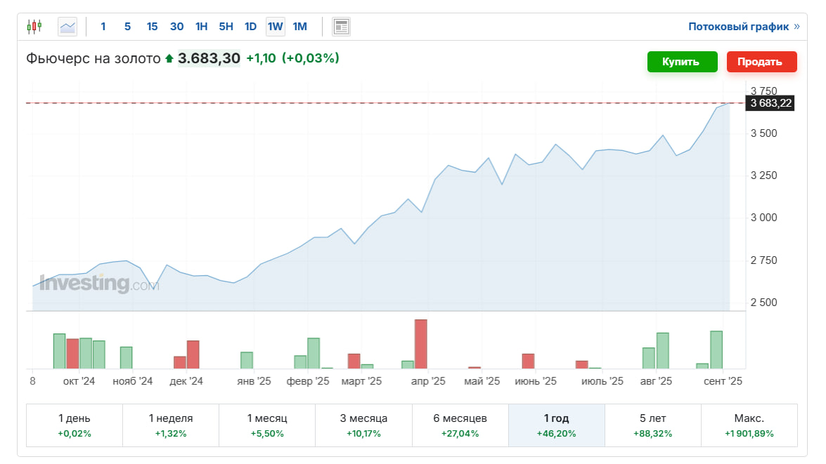Set chart interval to 1 minute
The image size is (826, 464).
[103, 27]
